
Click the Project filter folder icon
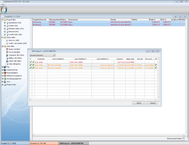[5, 20]
